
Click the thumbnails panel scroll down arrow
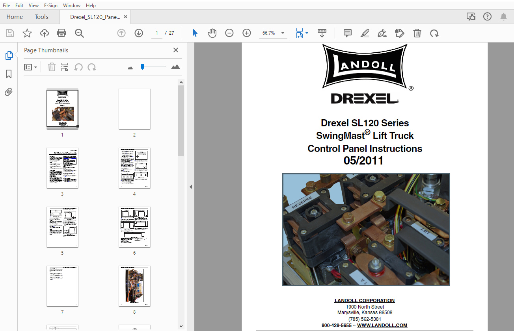pyautogui.click(x=181, y=326)
